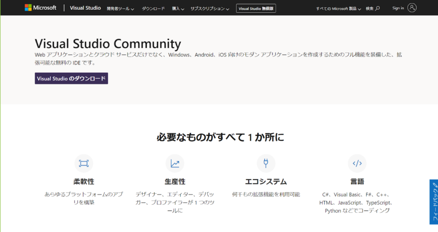Viewport: 438px width, 232px height.
Task: Click the 必要なものがすべて 1 か所に heading
Action: tap(220, 137)
